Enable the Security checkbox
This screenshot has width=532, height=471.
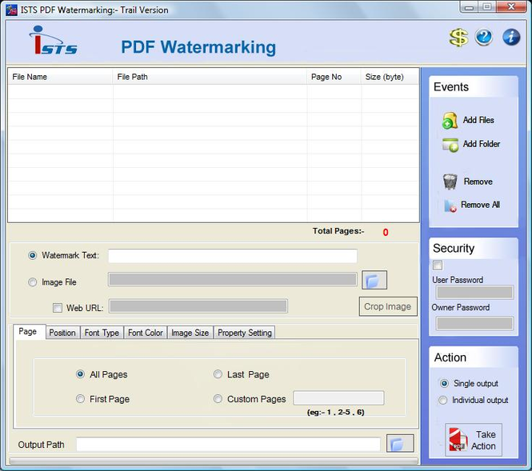click(x=438, y=265)
